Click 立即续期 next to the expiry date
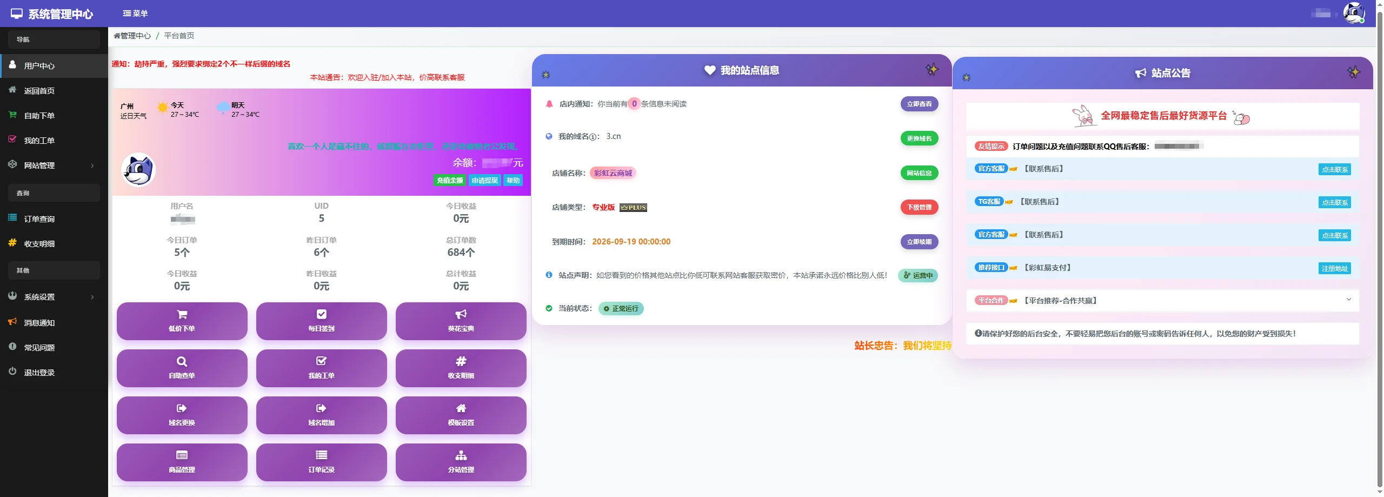Viewport: 1384px width, 497px height. click(x=919, y=242)
